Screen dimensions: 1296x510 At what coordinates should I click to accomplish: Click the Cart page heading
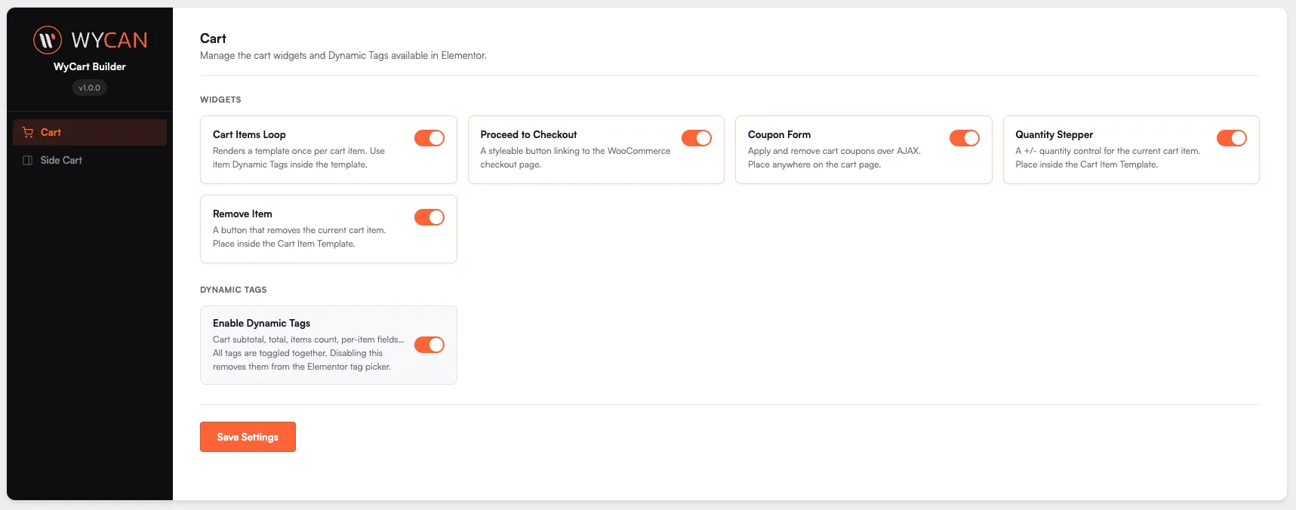(213, 38)
